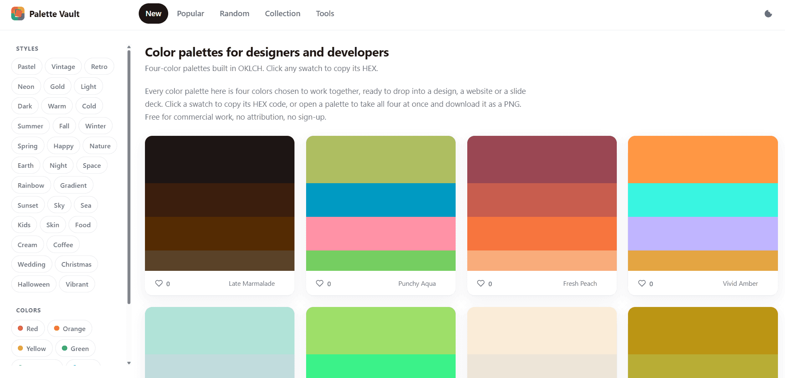Click the Palette Vault title link

tap(54, 14)
